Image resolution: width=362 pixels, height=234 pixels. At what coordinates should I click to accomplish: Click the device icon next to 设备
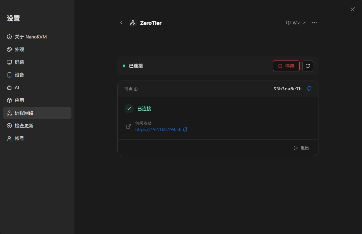click(9, 75)
